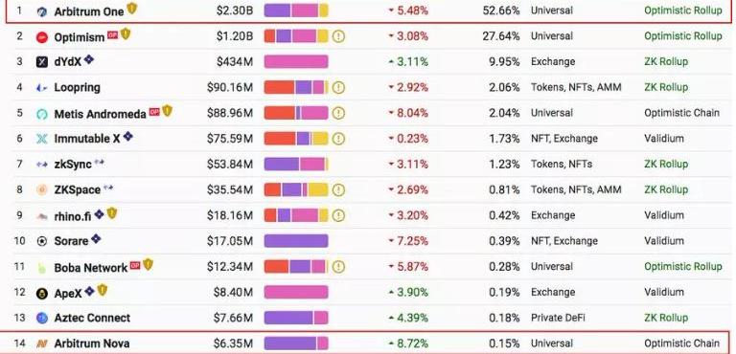This screenshot has height=354, width=736.
Task: Click the dYdX pink token breakdown bar
Action: tap(296, 61)
